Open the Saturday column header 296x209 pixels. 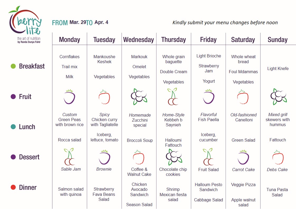tap(243, 40)
